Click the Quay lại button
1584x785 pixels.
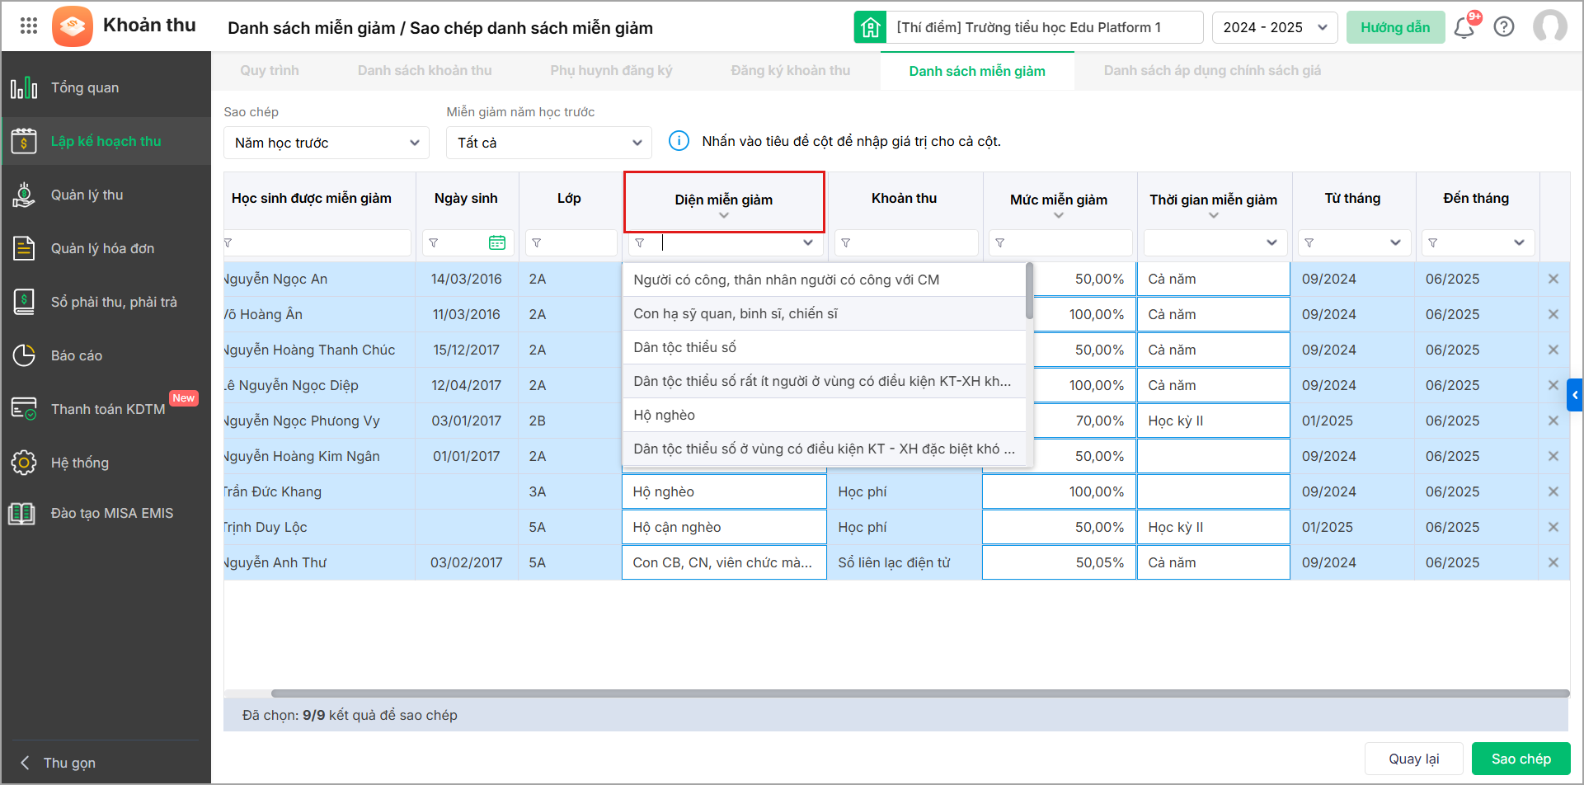1413,759
